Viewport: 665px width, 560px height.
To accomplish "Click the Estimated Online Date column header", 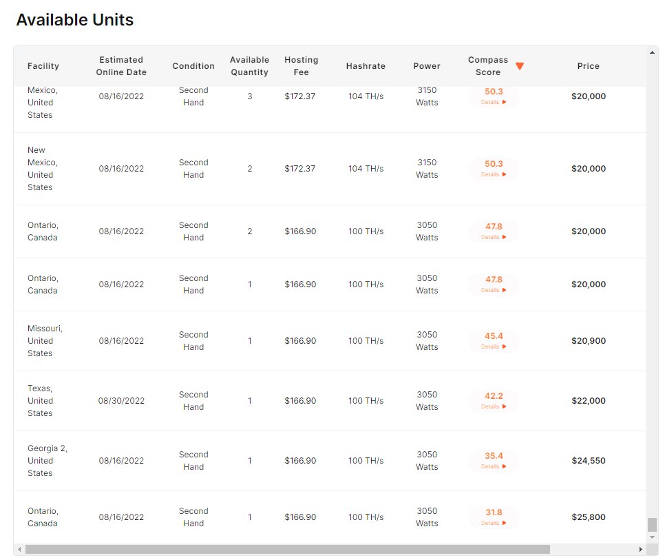I will click(x=121, y=65).
